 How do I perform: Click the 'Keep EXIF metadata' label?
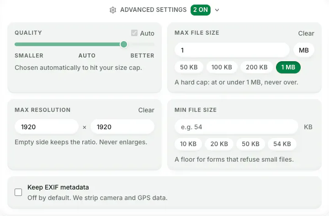[58, 187]
